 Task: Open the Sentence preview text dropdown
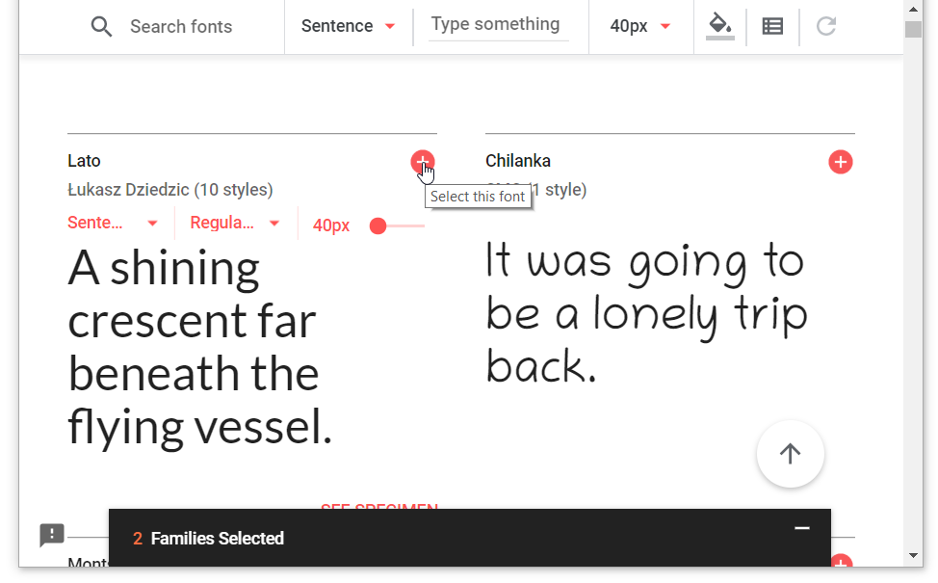[348, 26]
